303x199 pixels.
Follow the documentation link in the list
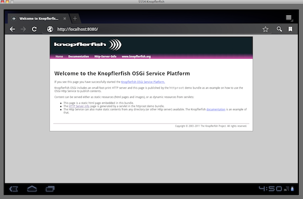[216, 110]
